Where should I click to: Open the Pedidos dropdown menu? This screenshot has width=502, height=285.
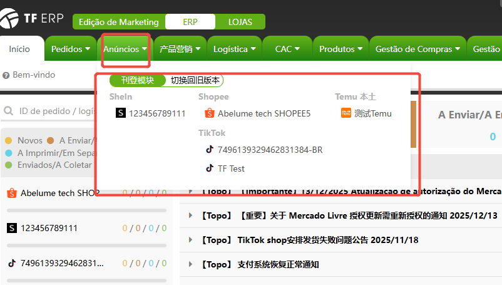pos(70,49)
